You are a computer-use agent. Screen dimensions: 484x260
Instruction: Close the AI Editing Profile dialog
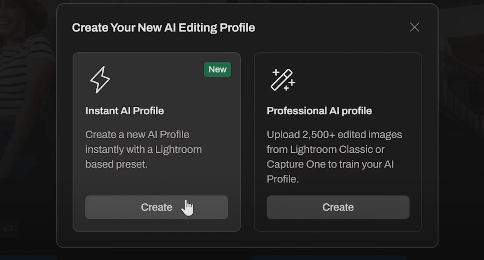tap(414, 27)
